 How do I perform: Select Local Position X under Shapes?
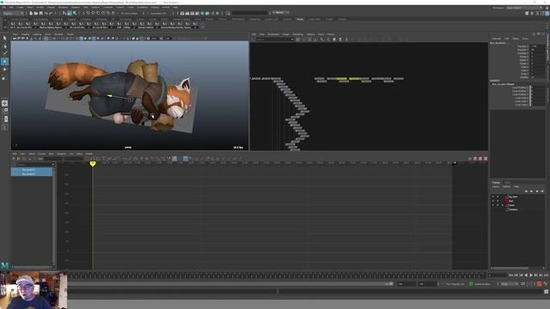tap(520, 88)
